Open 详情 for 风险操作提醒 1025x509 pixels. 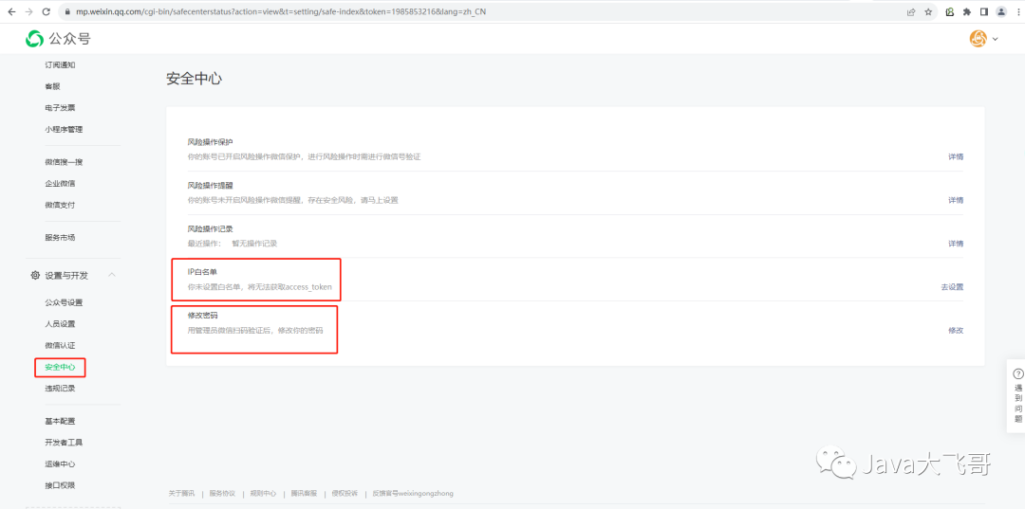tap(956, 200)
